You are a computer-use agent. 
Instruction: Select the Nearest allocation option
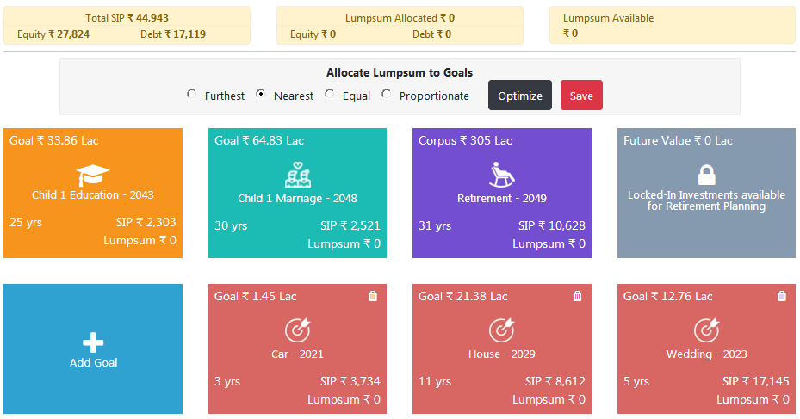point(261,95)
